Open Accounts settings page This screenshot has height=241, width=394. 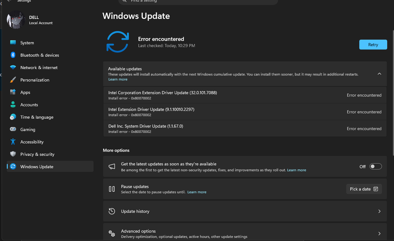[x=50, y=105]
